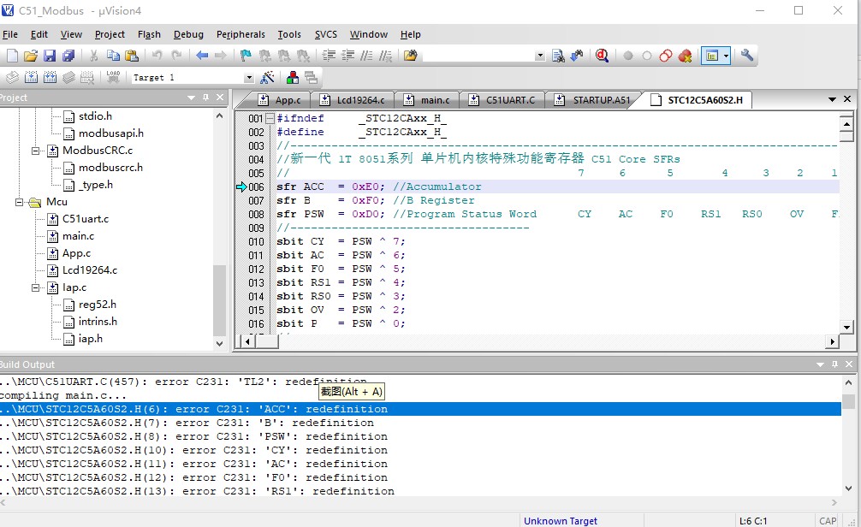Select modbusapi.h in the project tree
Image resolution: width=861 pixels, height=527 pixels.
[111, 133]
